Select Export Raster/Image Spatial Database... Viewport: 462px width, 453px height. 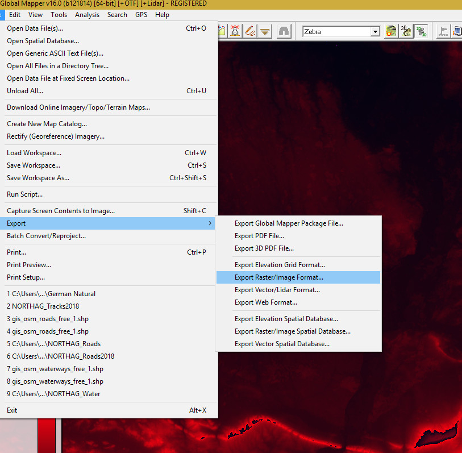point(298,331)
